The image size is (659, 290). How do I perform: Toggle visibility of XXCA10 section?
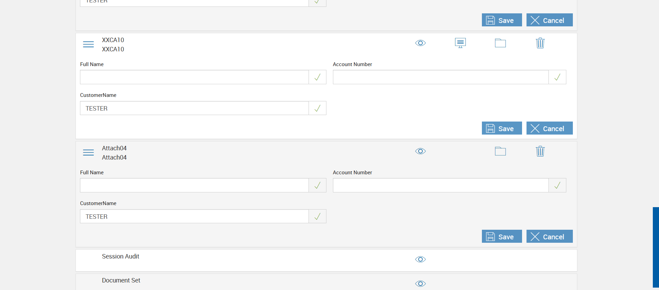click(420, 43)
